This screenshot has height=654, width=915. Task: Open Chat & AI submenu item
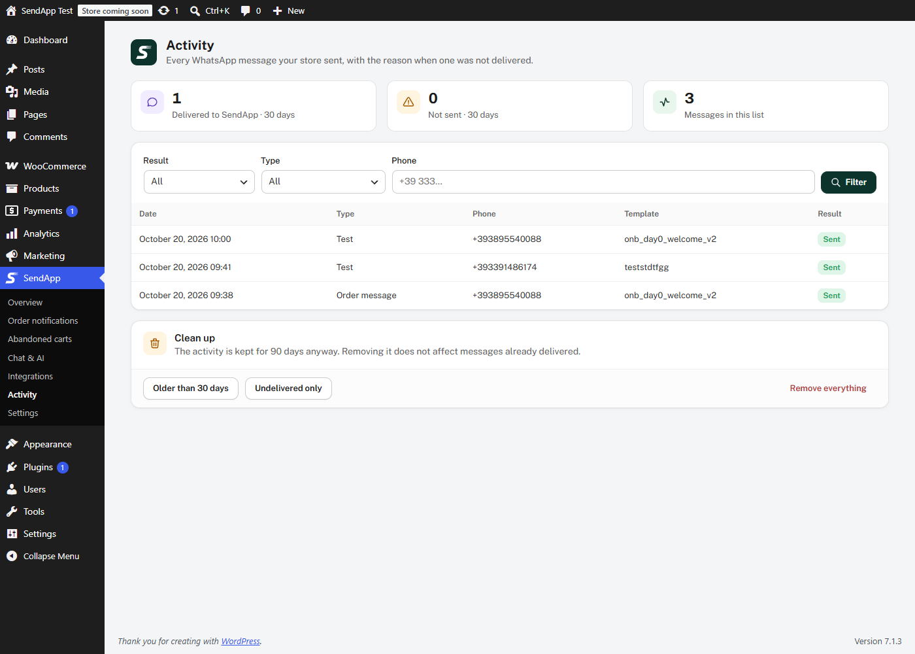point(26,358)
